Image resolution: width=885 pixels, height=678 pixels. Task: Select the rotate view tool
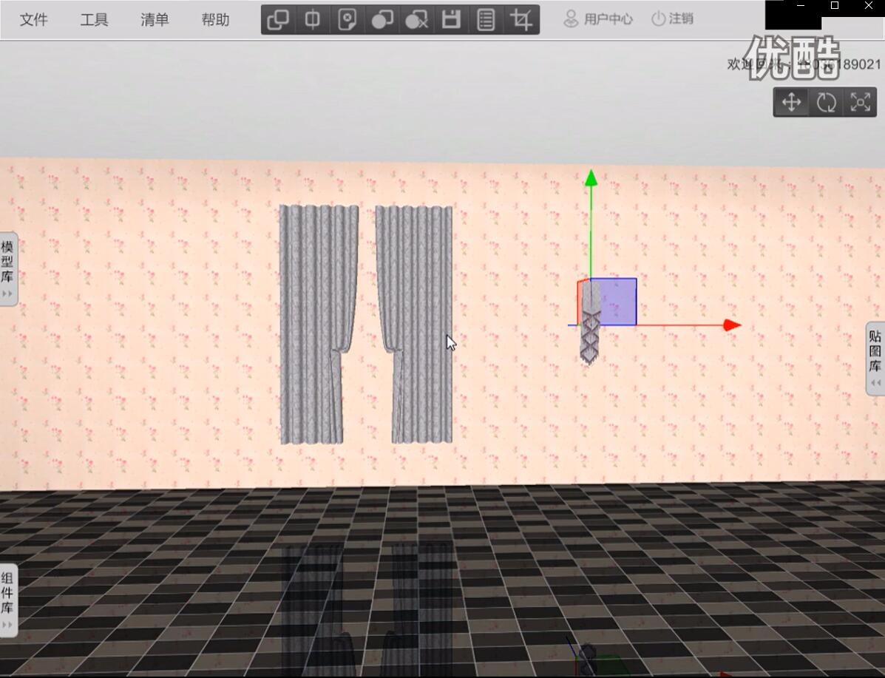point(826,102)
